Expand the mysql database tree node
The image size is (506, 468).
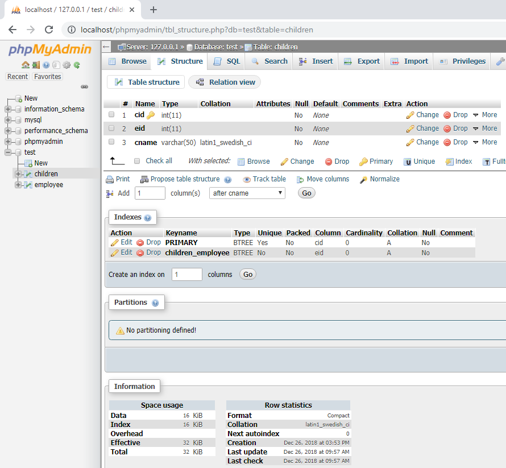point(9,120)
